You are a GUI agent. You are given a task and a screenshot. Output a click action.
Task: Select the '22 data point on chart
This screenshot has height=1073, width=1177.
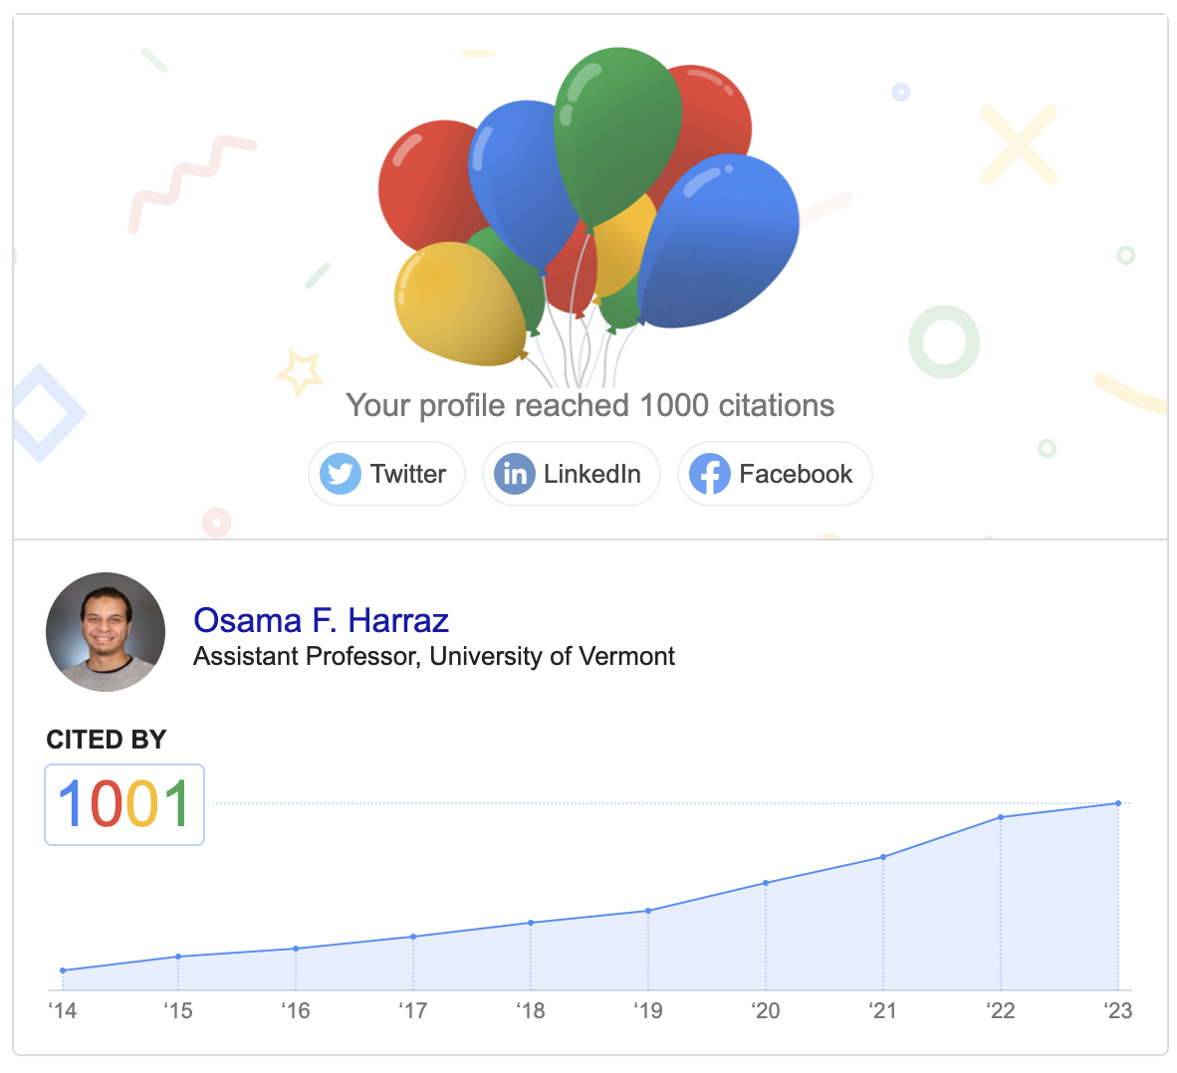(1001, 817)
